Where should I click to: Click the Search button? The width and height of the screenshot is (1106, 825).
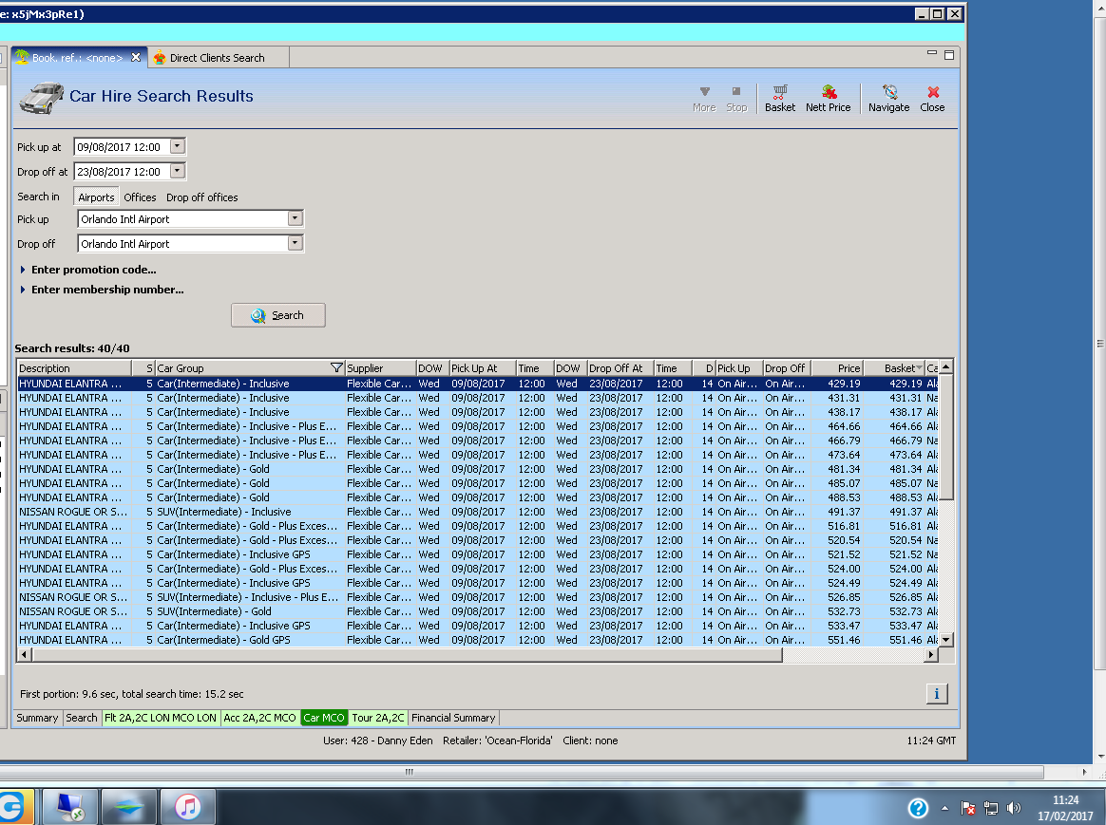click(278, 315)
